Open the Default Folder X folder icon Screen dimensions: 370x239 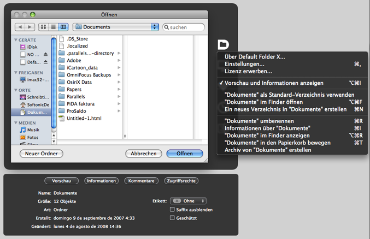click(x=223, y=44)
